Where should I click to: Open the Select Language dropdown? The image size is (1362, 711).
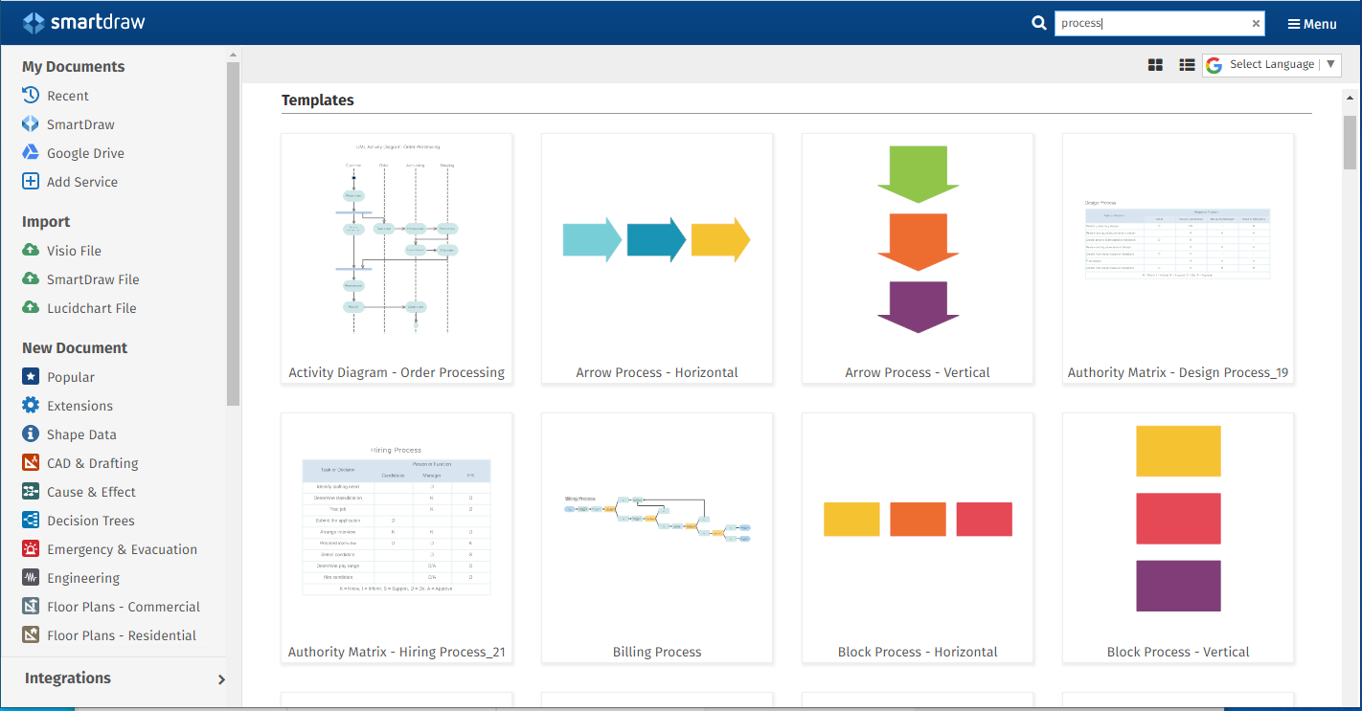point(1271,65)
